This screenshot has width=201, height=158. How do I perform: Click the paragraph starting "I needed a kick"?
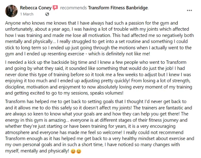click(98, 78)
